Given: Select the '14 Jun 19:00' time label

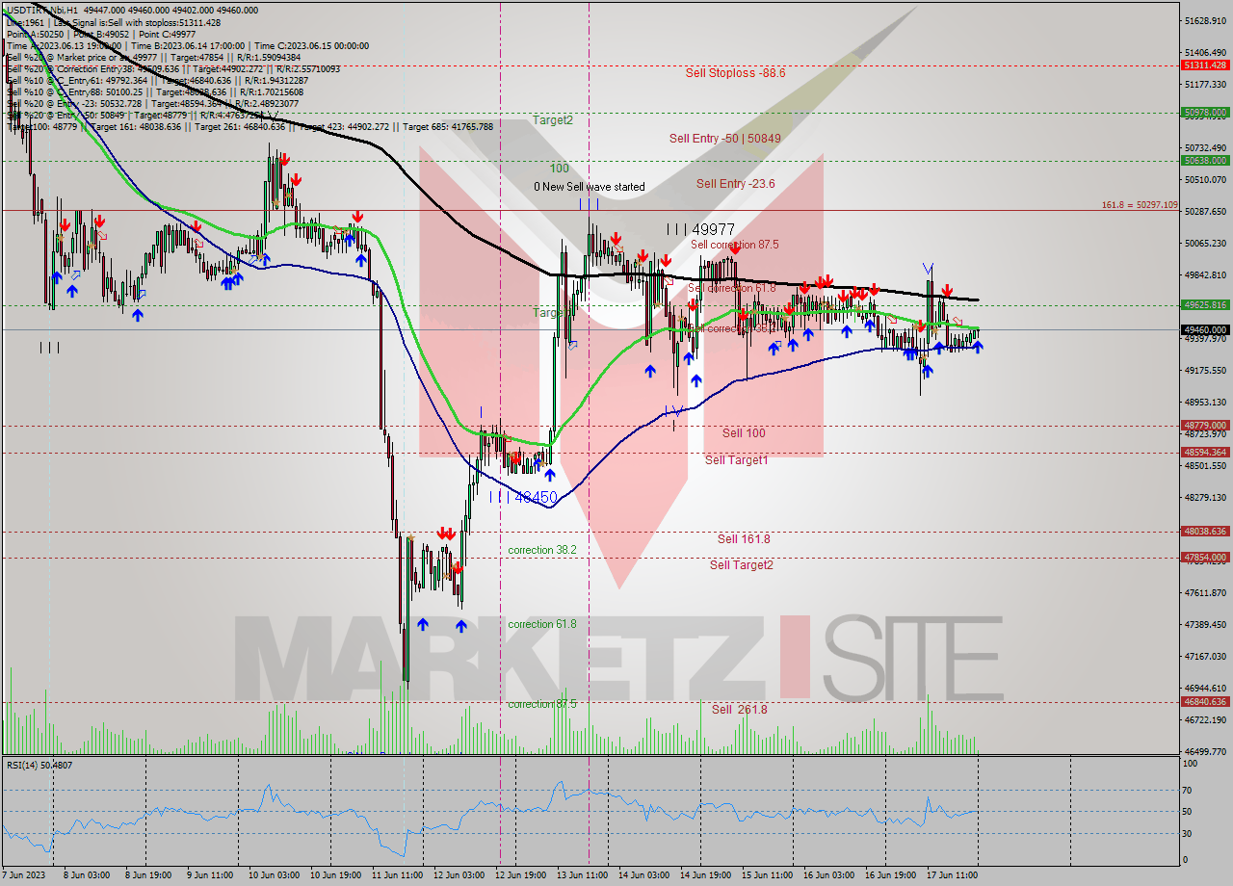Looking at the screenshot, I should [704, 876].
